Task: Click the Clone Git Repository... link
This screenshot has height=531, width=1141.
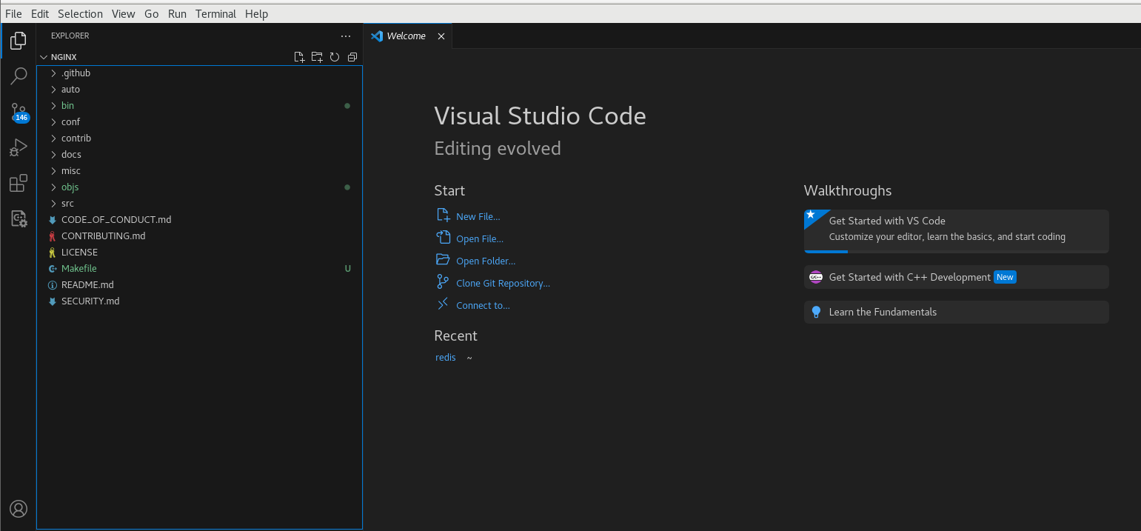Action: 503,284
